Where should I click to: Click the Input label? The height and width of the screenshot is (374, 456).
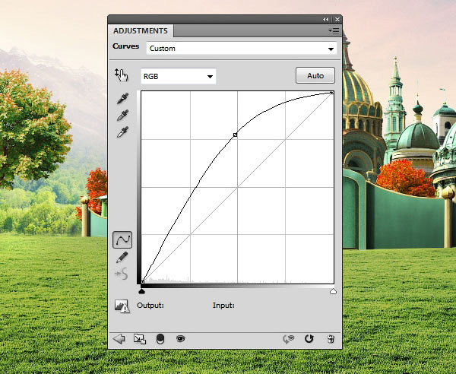tap(223, 306)
